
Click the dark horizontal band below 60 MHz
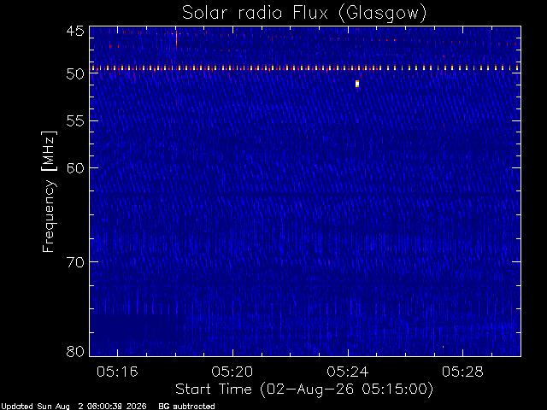(305, 192)
